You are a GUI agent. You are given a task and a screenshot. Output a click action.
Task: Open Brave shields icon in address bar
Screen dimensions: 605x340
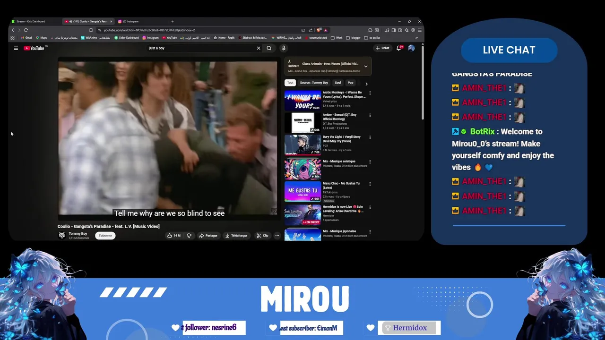pos(320,30)
